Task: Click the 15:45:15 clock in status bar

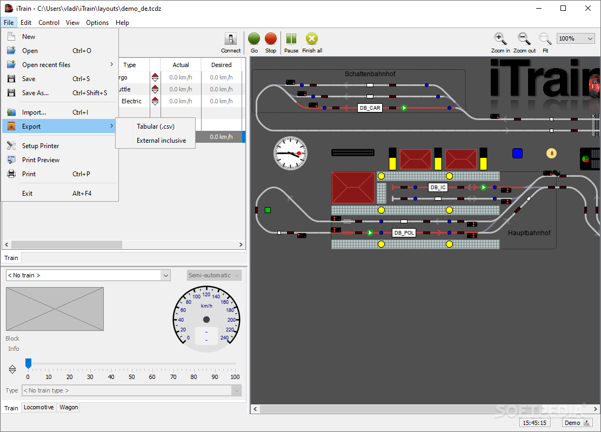Action: [535, 423]
